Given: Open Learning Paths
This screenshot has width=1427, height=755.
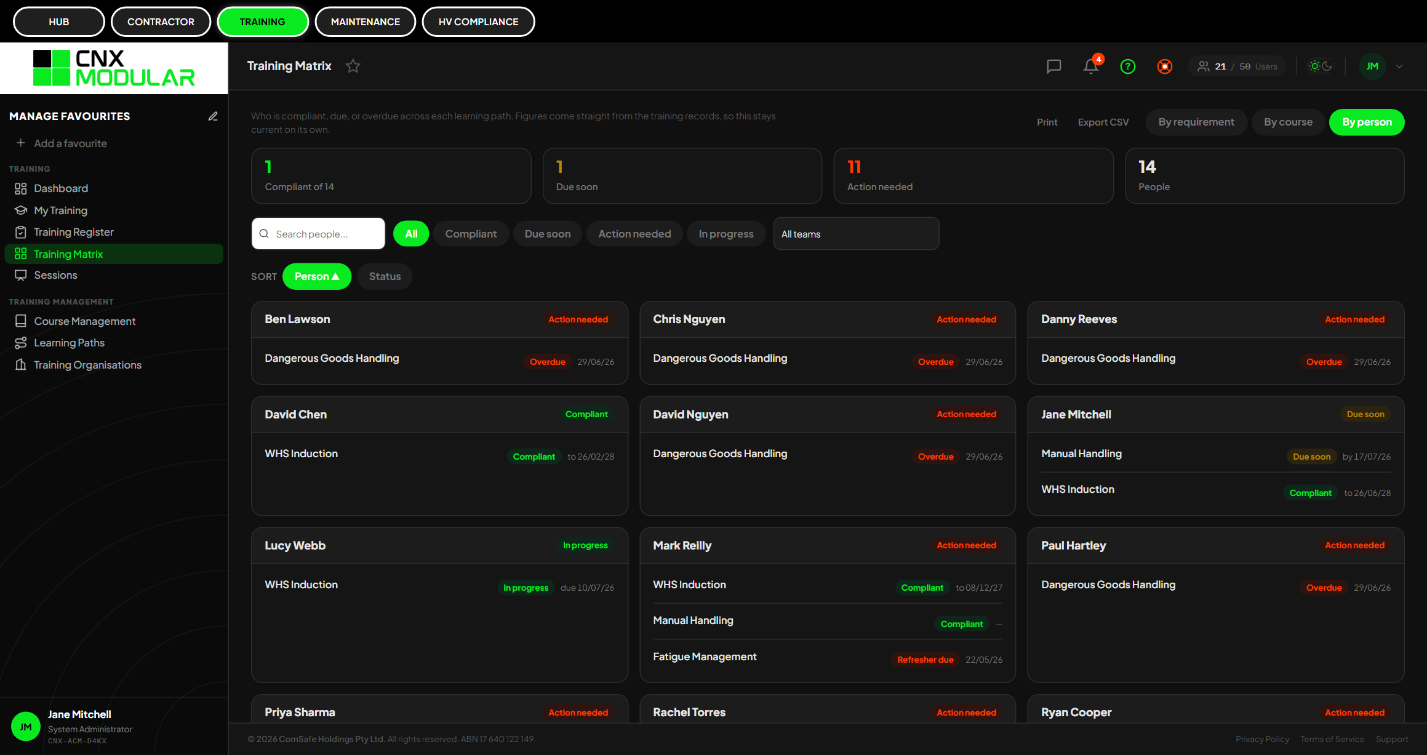Looking at the screenshot, I should 114,343.
